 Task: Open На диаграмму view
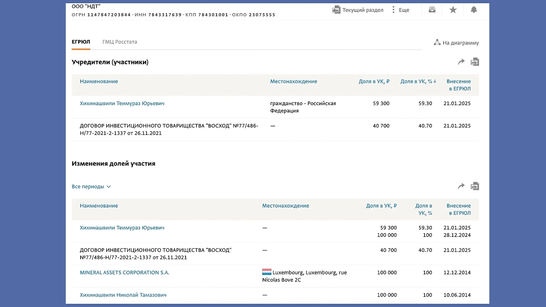click(x=456, y=43)
